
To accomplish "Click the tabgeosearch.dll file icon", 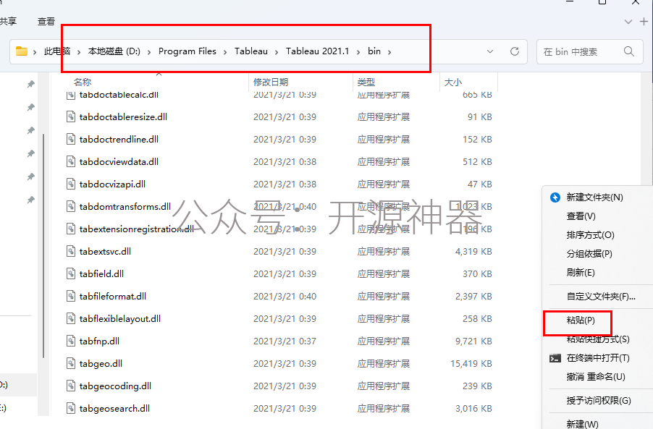I will (x=71, y=409).
